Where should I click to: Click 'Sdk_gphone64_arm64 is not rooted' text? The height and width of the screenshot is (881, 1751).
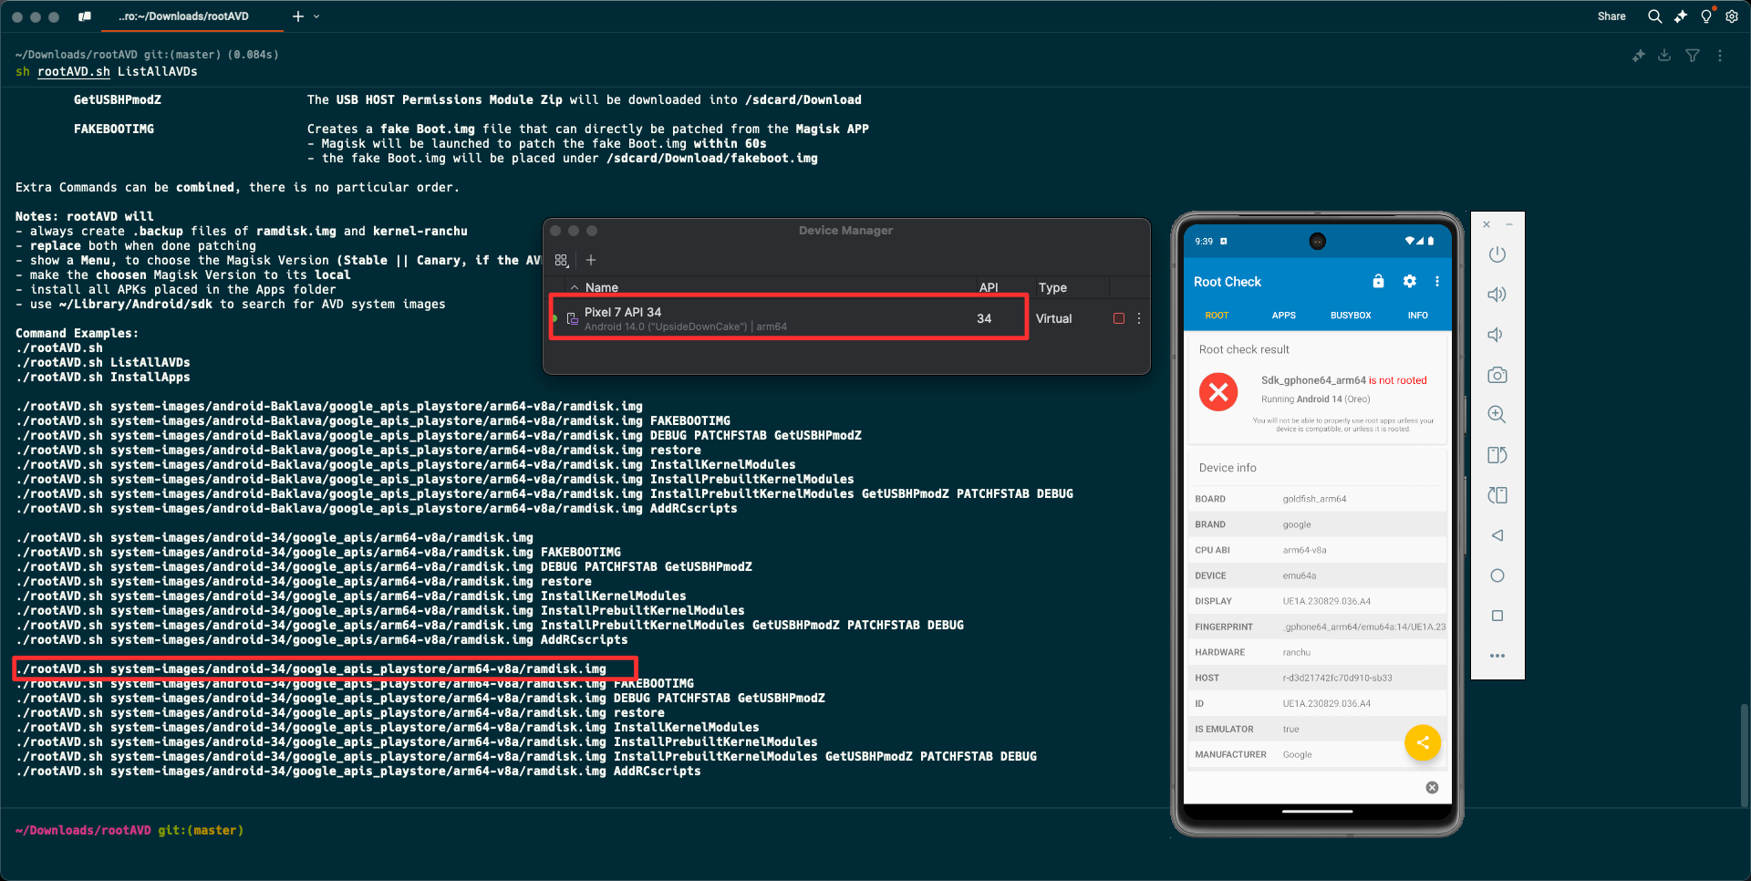point(1343,380)
